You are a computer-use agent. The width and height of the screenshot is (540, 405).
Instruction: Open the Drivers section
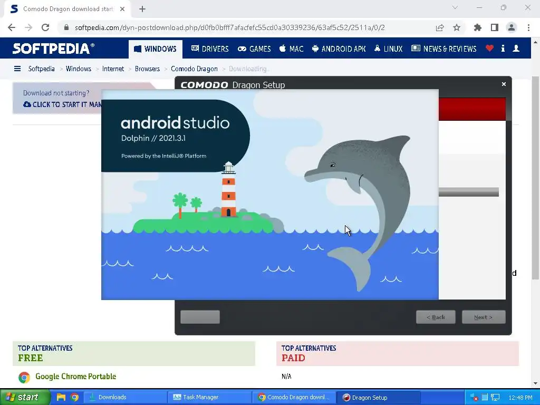210,49
